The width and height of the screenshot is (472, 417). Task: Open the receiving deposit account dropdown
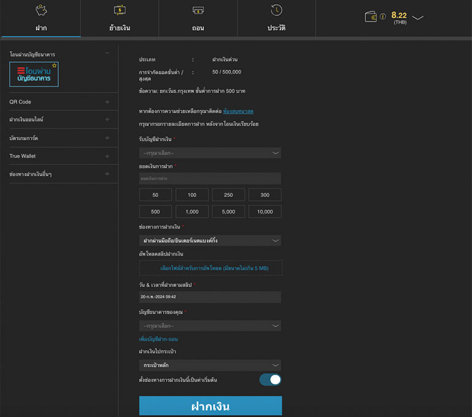210,153
